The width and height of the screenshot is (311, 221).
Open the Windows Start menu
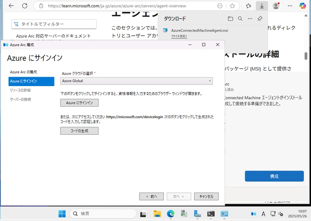62,214
